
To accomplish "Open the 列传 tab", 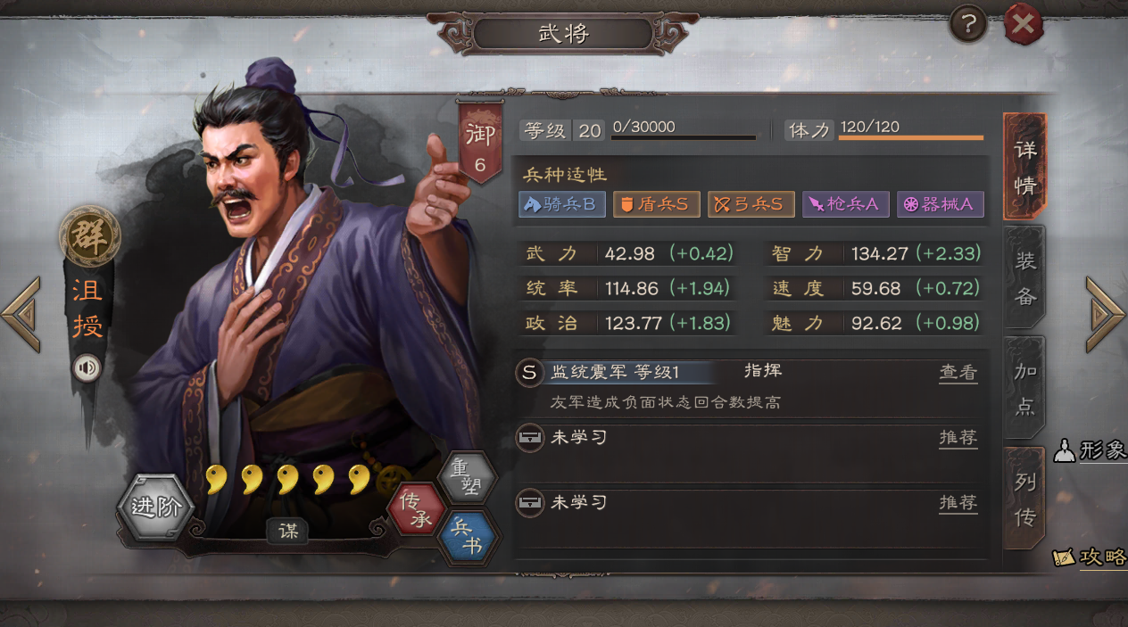I will (1024, 499).
